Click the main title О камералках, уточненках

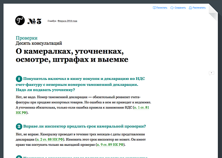tap(72, 56)
